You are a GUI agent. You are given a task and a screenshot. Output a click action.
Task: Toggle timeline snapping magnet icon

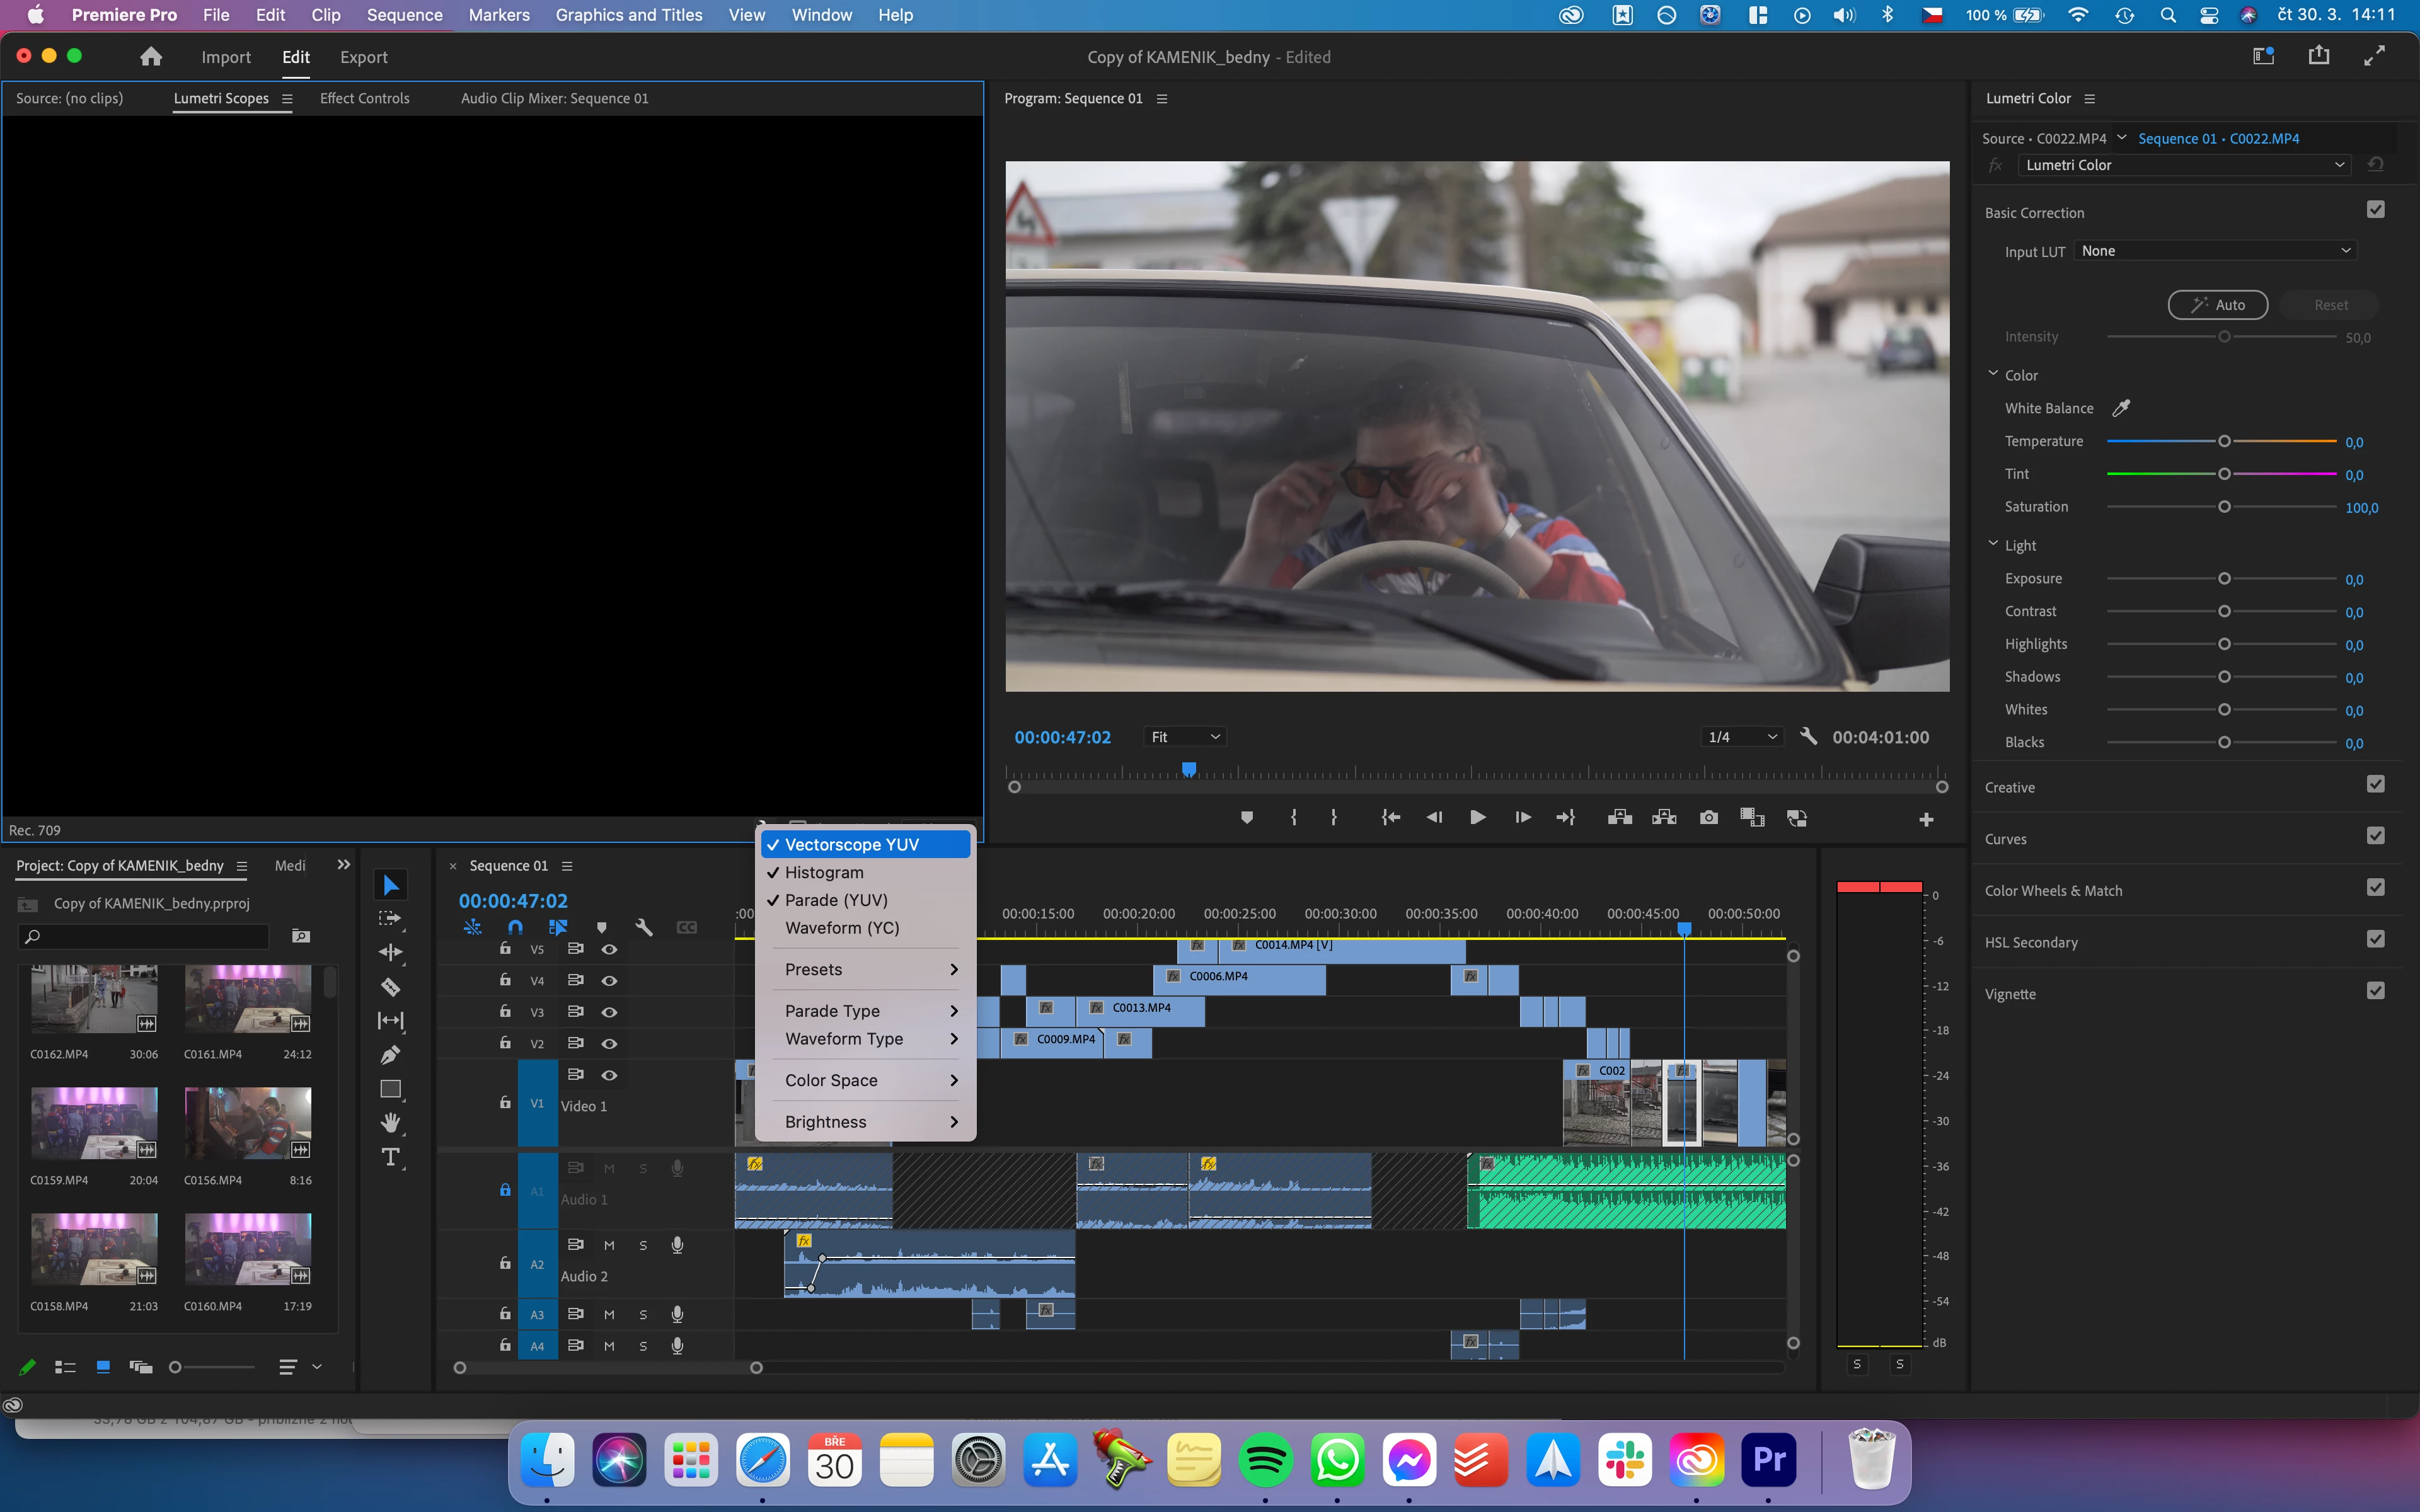coord(515,928)
